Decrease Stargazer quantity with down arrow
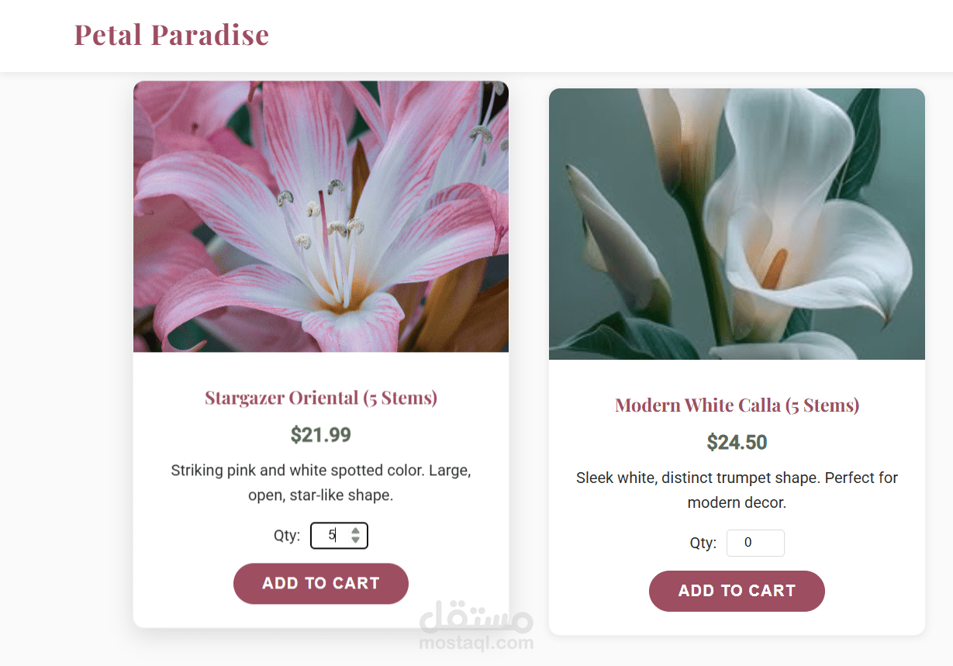 355,540
